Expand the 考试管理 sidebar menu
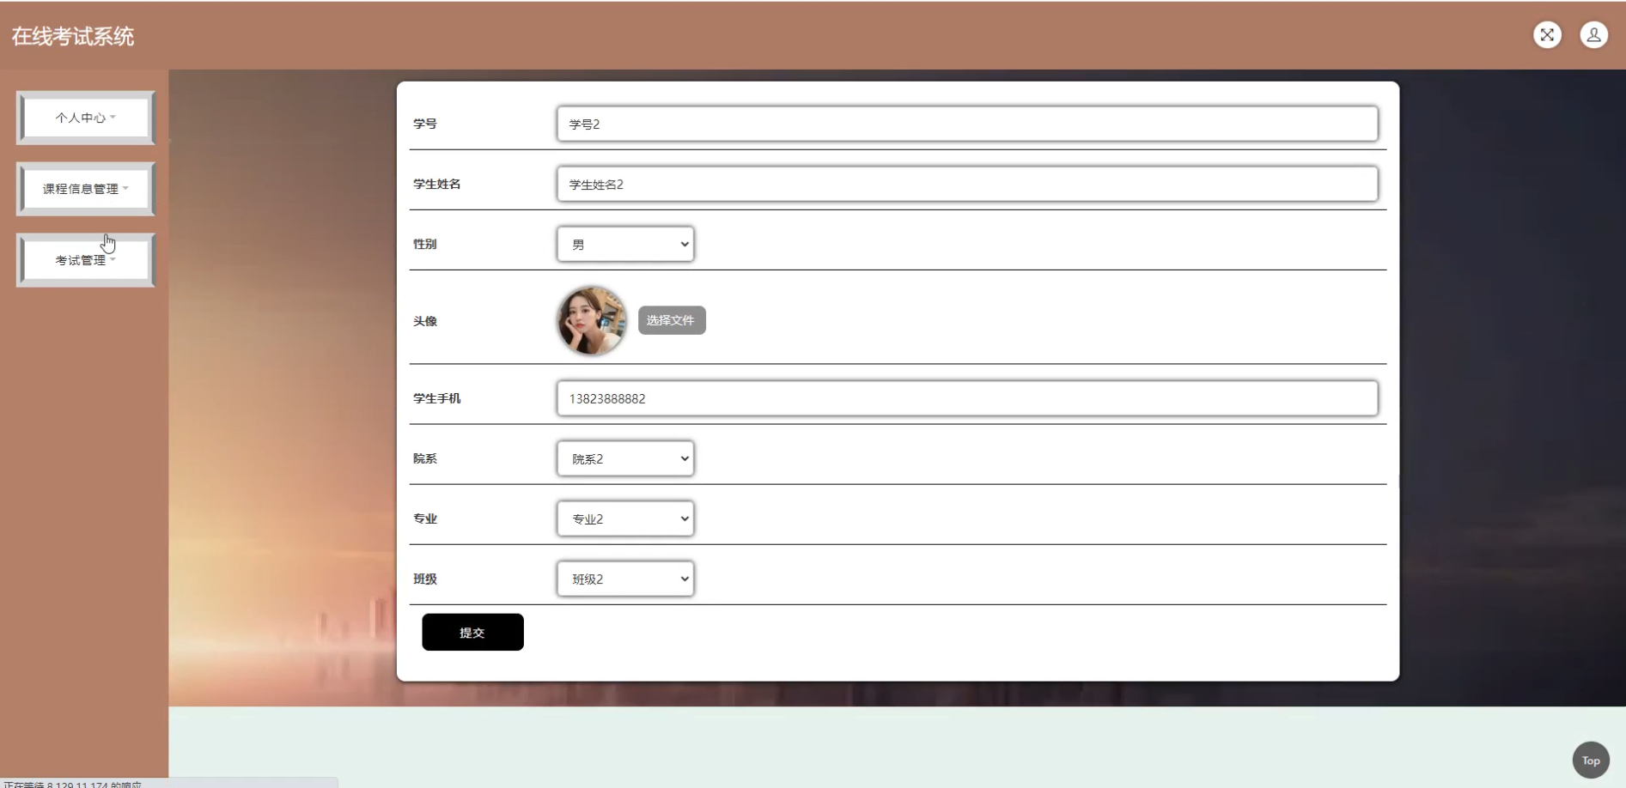Screen dimensions: 1626x788 pyautogui.click(x=86, y=260)
